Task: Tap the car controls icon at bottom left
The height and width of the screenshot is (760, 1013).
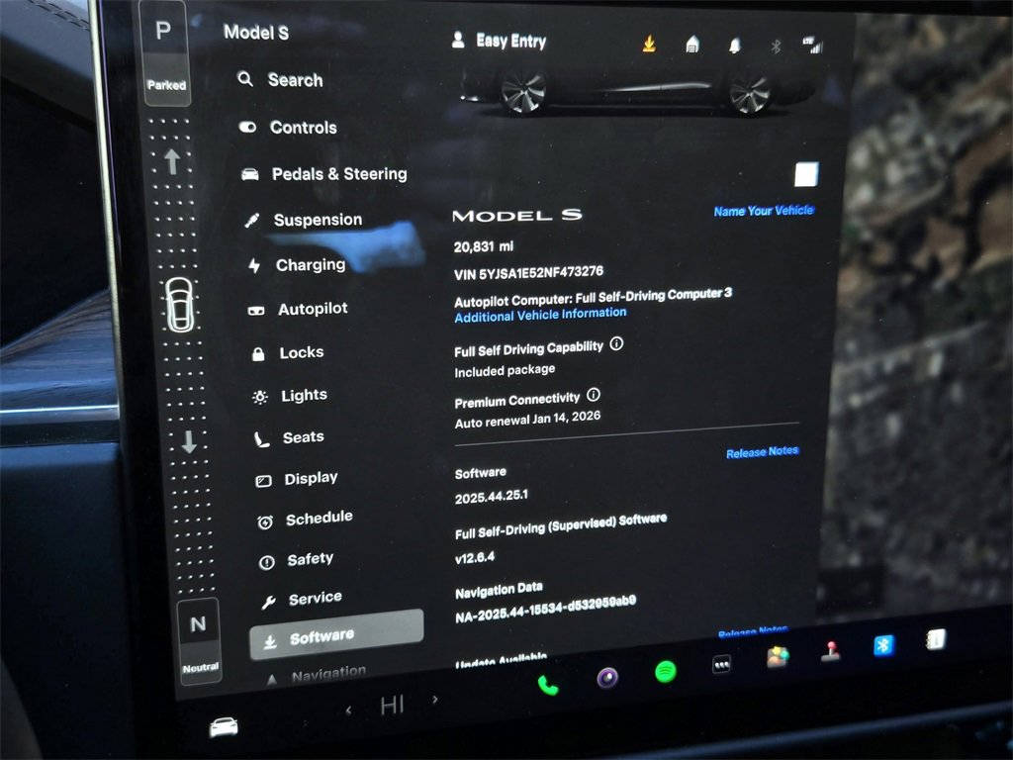Action: point(224,727)
